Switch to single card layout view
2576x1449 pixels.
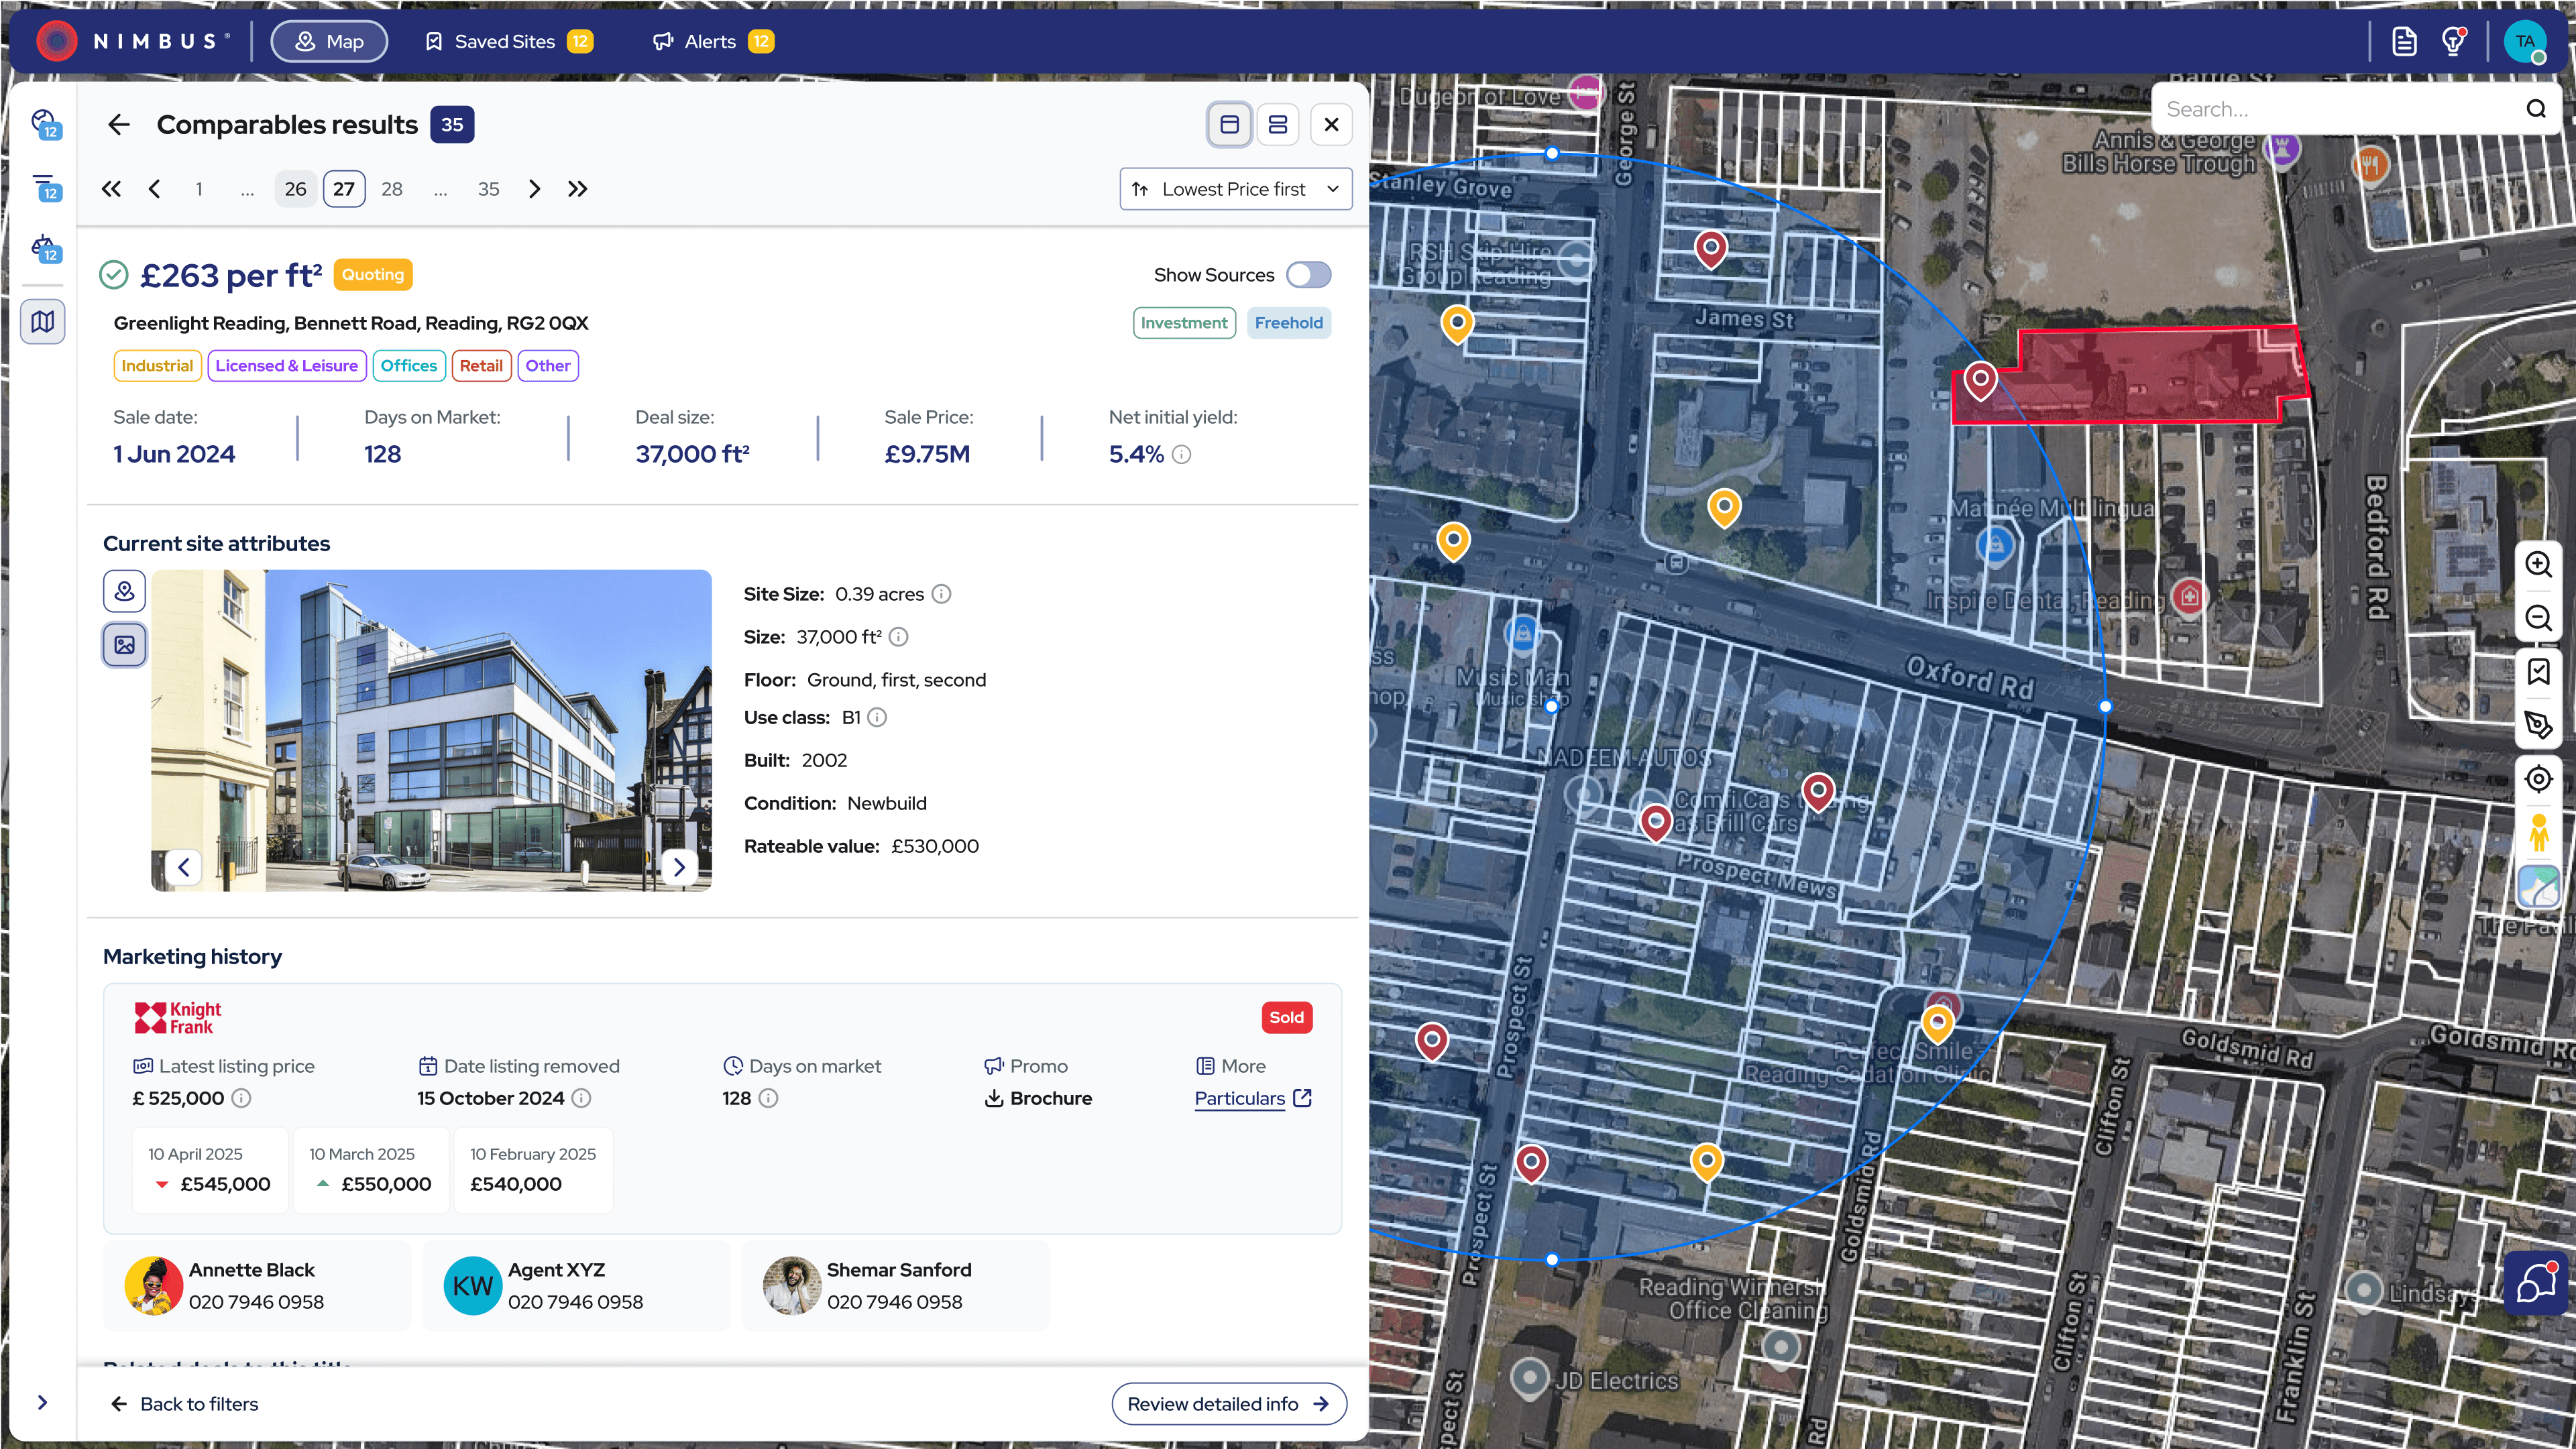(1229, 125)
